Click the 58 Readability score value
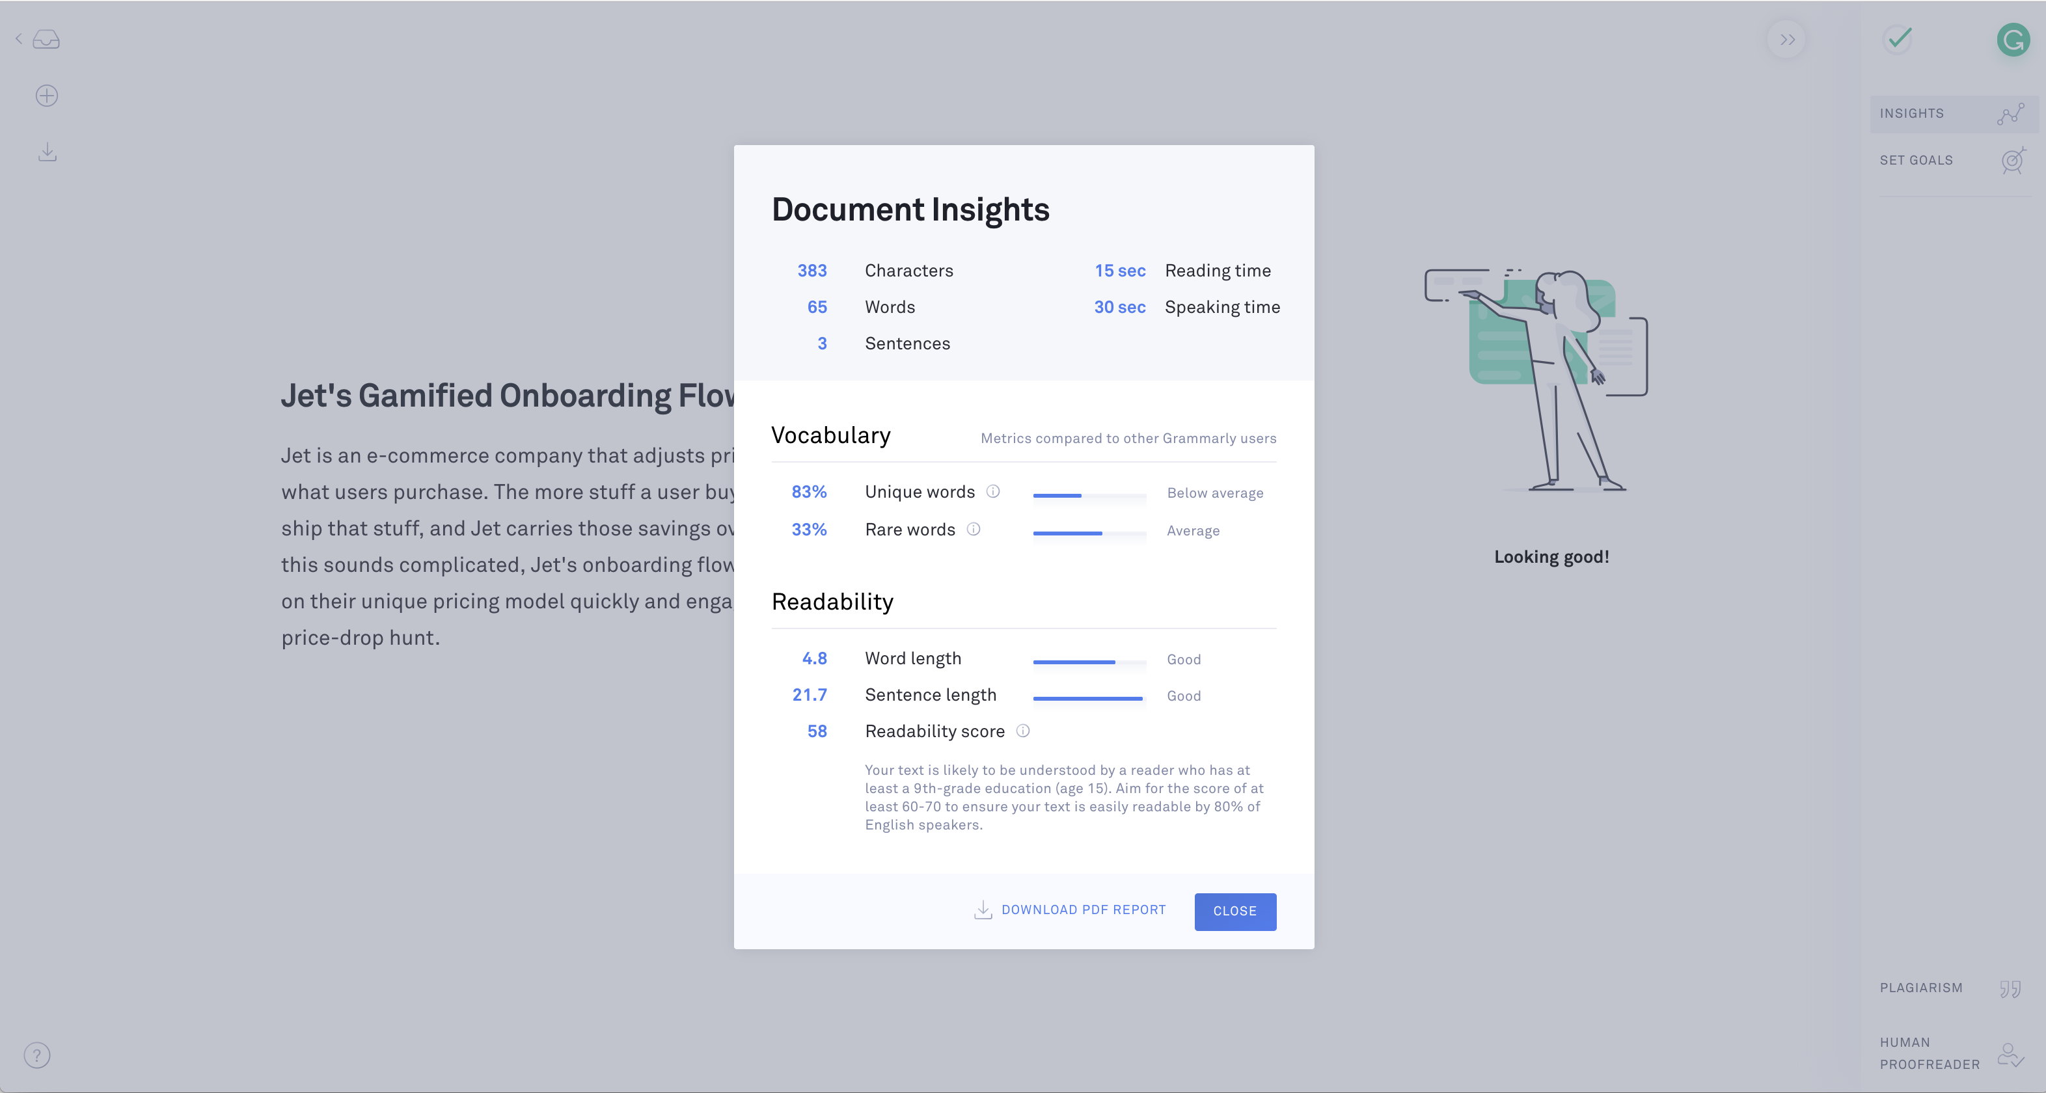The width and height of the screenshot is (2046, 1093). tap(817, 731)
